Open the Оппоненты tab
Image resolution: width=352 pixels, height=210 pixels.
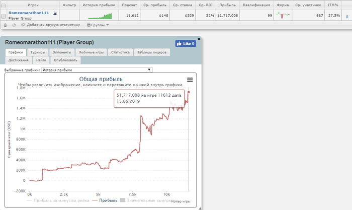62,52
